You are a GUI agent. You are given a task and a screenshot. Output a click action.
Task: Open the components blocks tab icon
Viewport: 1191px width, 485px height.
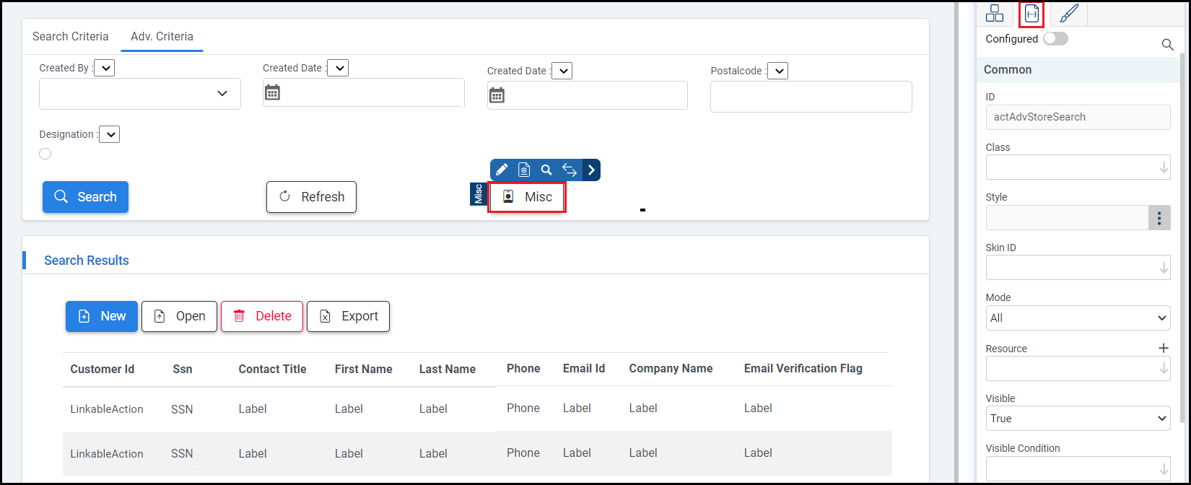tap(995, 14)
